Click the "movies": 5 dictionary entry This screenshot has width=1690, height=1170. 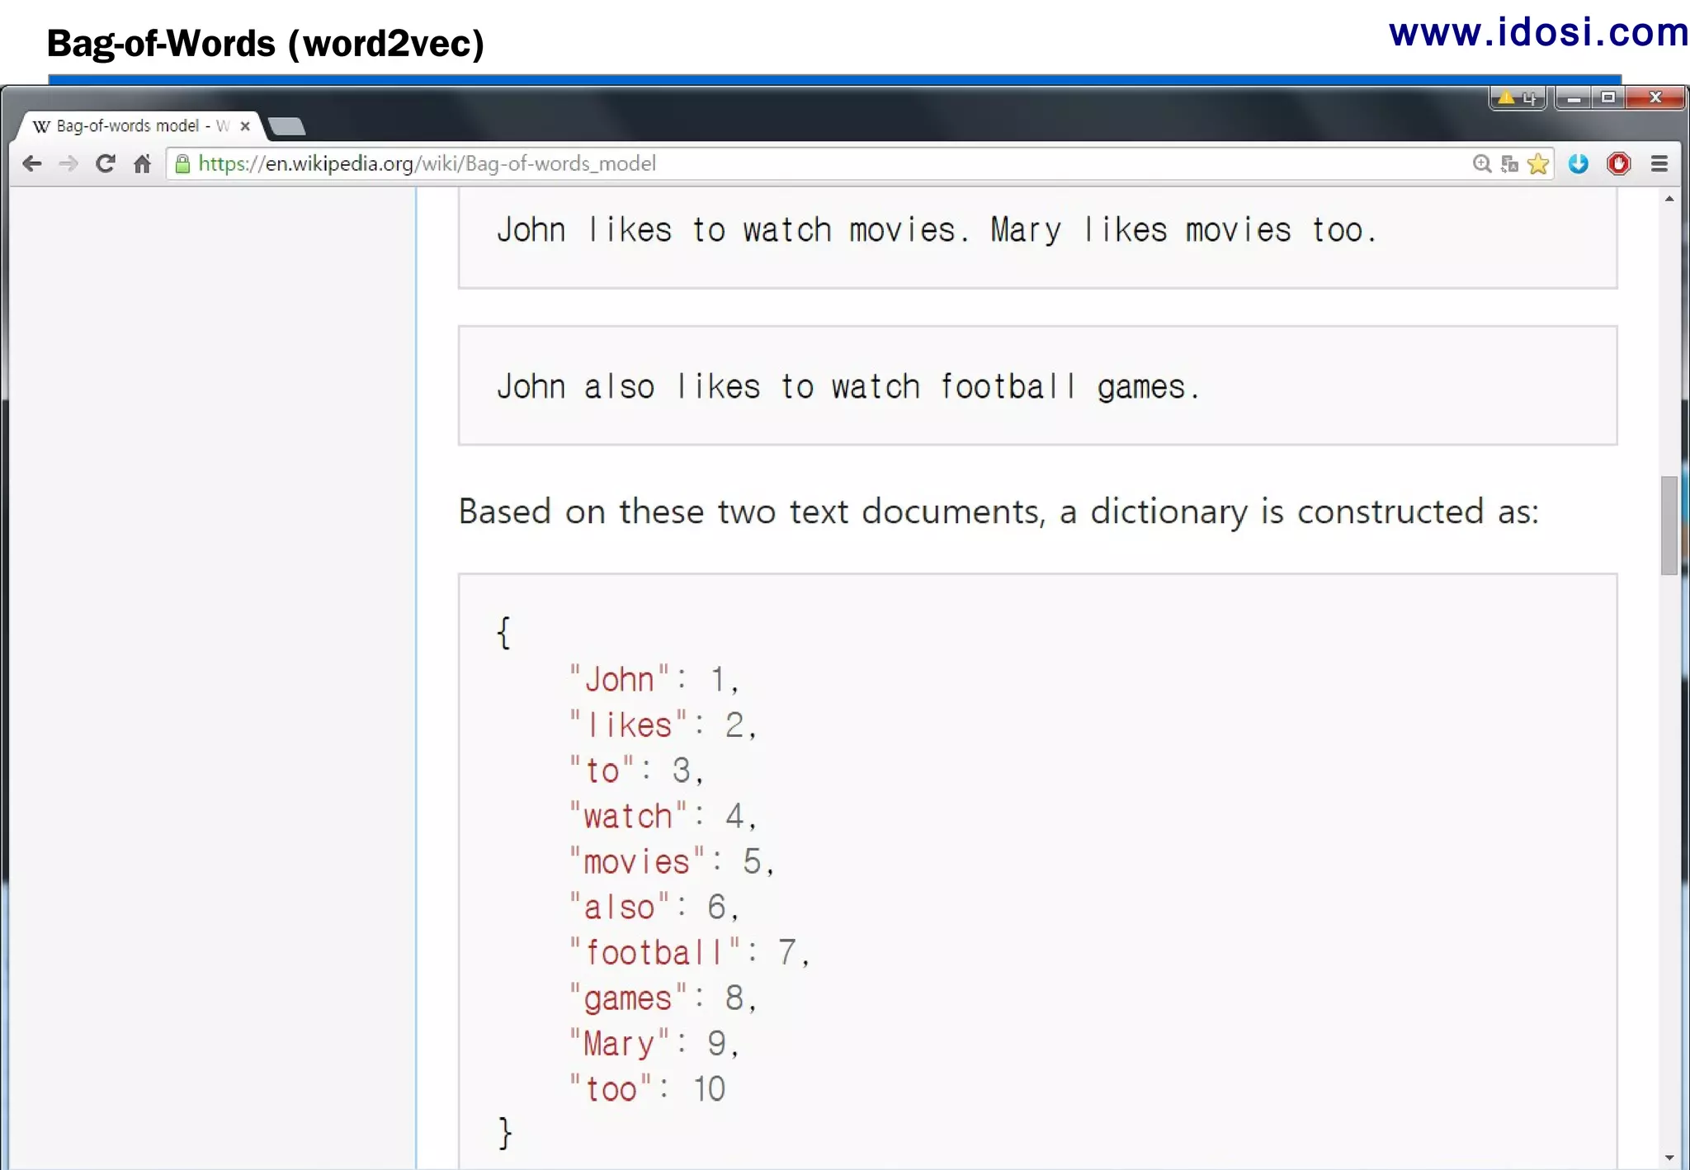pos(671,861)
